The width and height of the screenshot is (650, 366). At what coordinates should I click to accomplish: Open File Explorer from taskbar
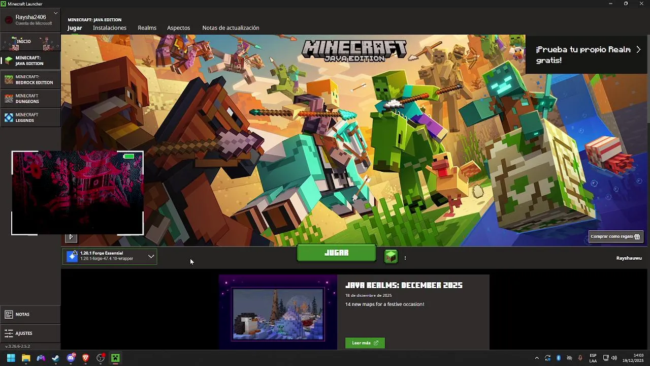coord(26,358)
